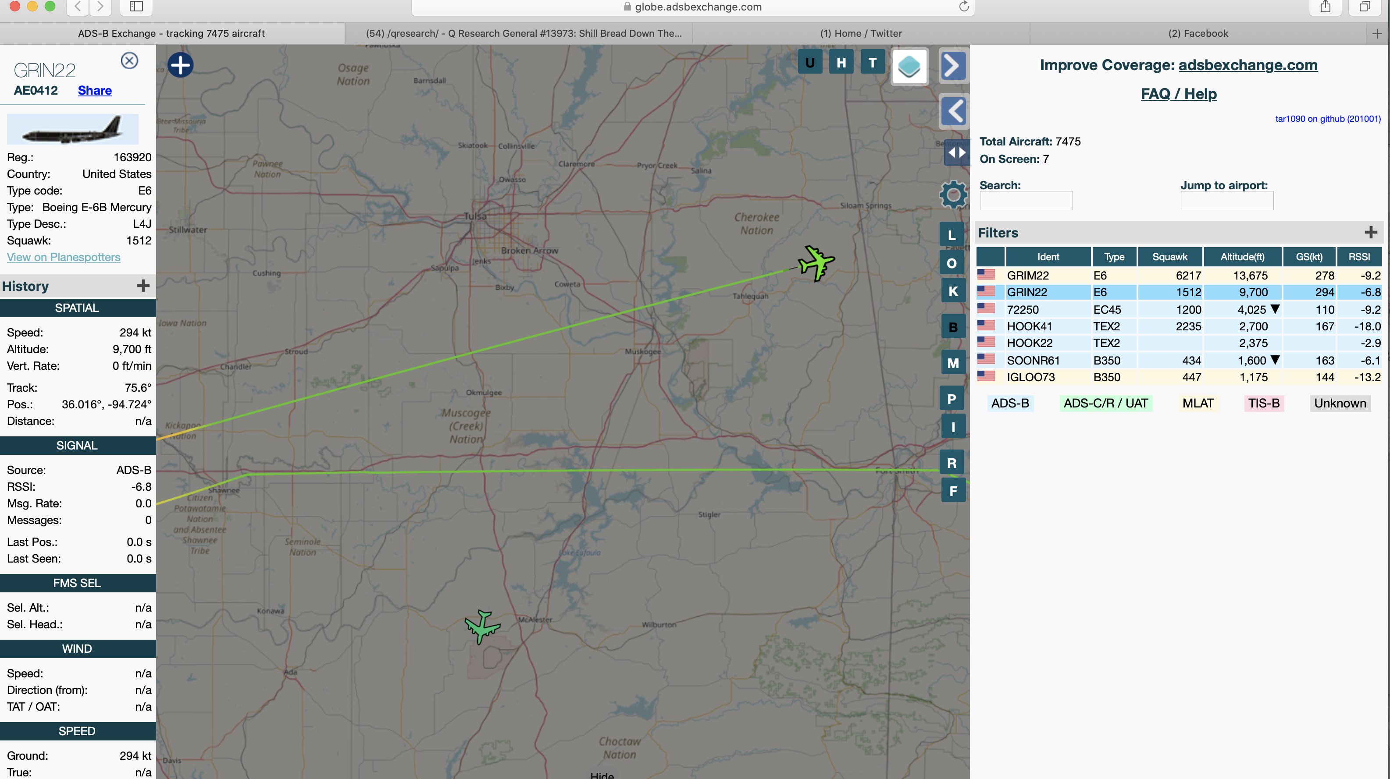Open the settings gear on map

tap(953, 195)
